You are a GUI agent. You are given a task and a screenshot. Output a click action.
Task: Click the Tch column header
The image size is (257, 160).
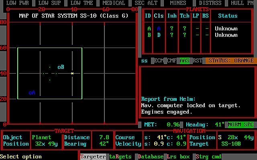point(185,16)
